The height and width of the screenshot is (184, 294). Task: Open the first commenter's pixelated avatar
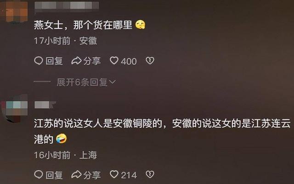click(14, 11)
